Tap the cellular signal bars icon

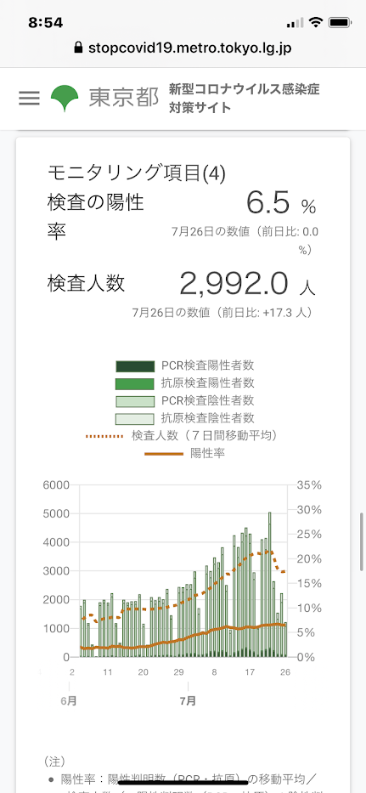tap(296, 23)
